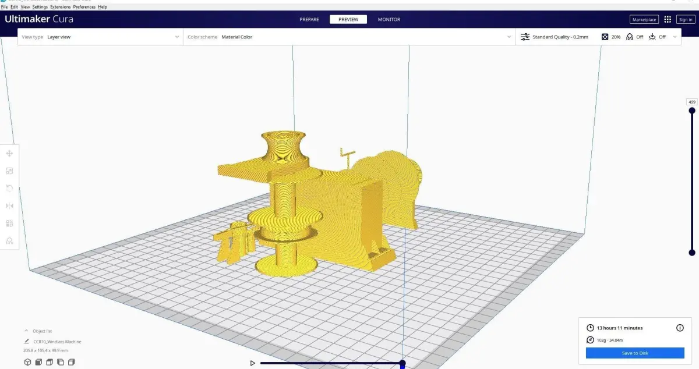Open the Settings menu
The width and height of the screenshot is (699, 369).
tap(40, 7)
